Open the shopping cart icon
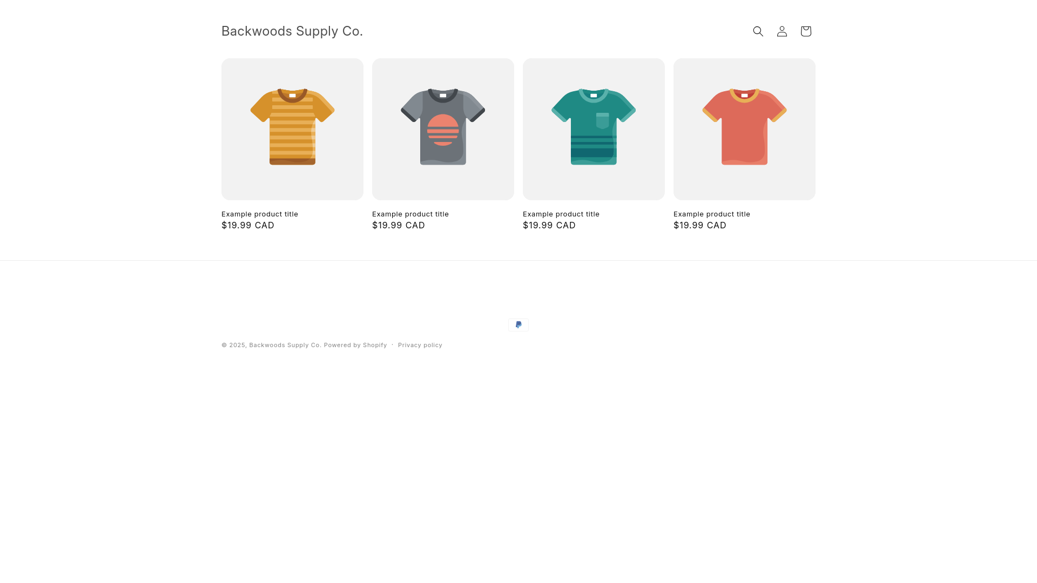Screen dimensions: 1037x583 point(805,31)
